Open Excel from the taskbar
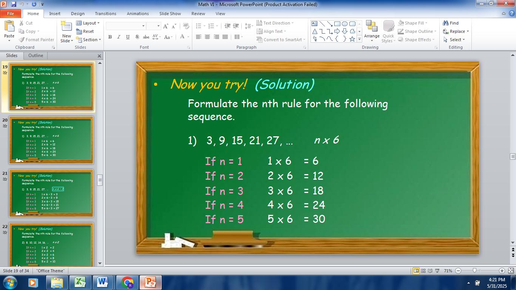The image size is (516, 290). [80, 282]
